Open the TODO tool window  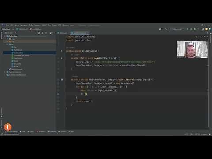[30, 132]
